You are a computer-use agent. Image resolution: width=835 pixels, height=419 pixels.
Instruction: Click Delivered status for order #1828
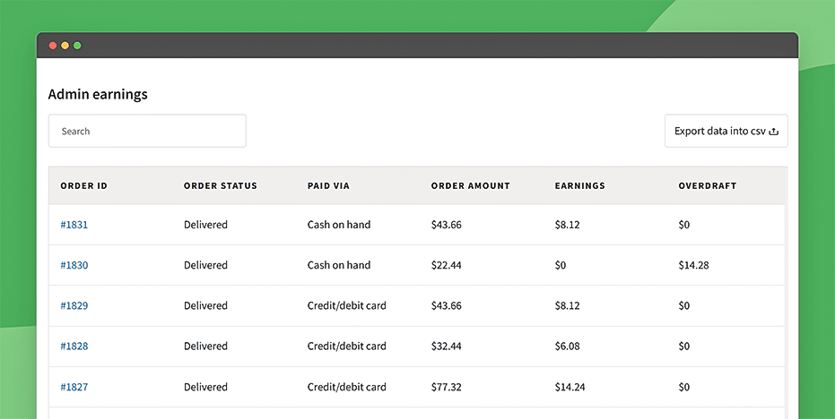(x=205, y=346)
